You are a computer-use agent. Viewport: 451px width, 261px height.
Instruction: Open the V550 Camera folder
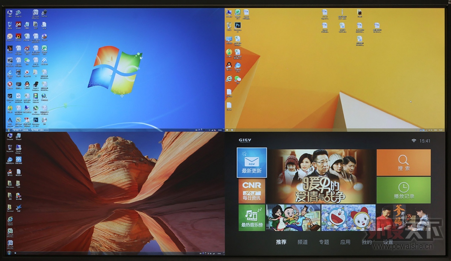coord(10,183)
